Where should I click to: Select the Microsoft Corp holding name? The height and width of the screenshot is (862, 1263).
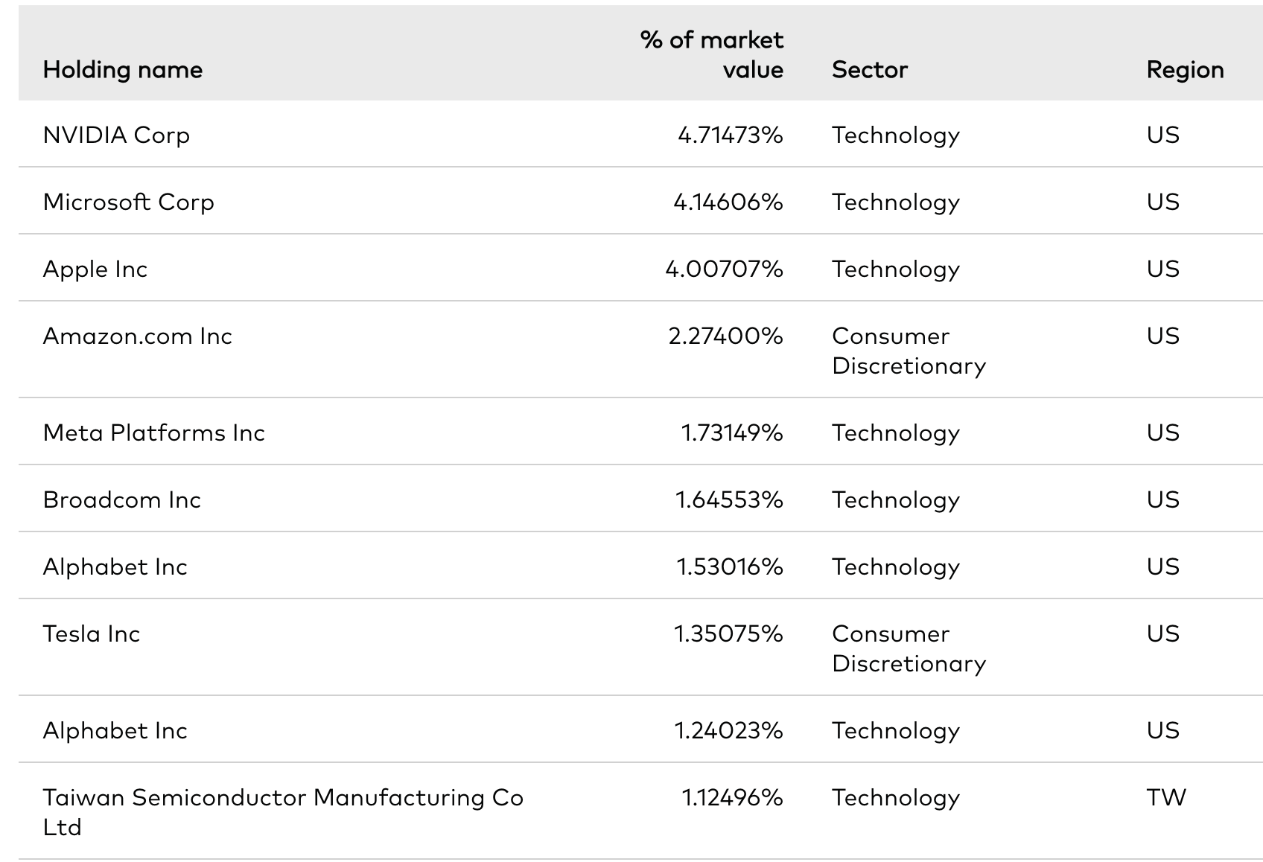coord(128,202)
